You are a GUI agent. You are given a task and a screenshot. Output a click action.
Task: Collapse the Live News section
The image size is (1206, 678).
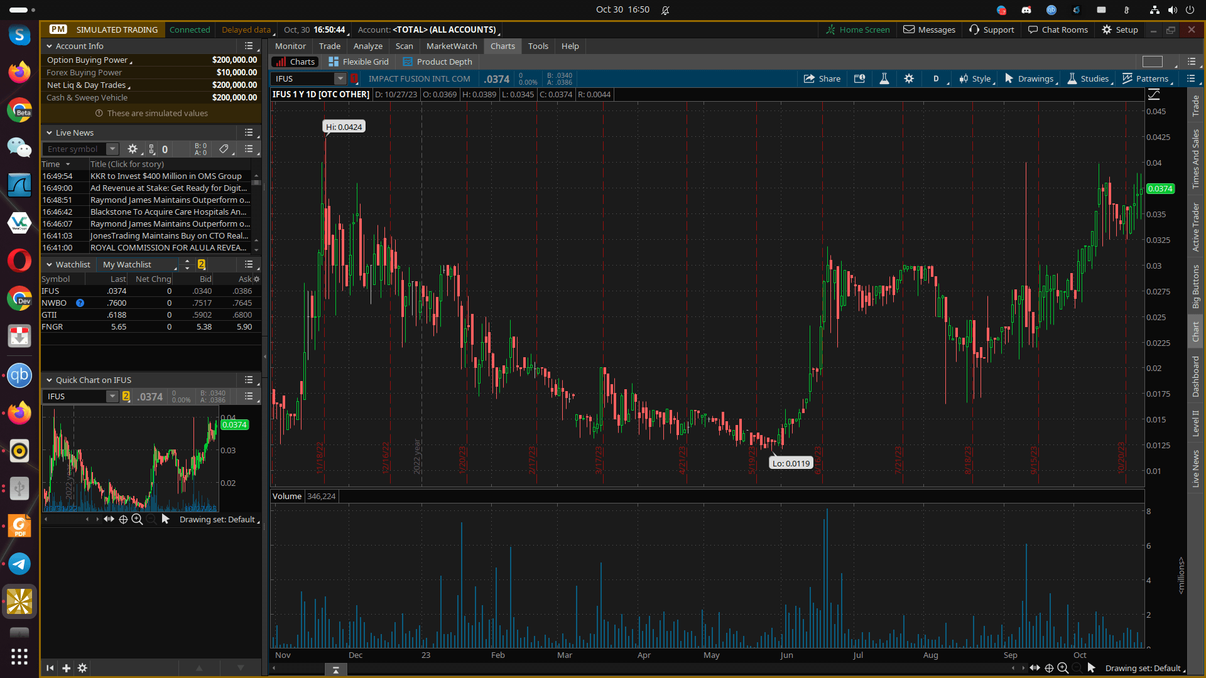pos(50,132)
